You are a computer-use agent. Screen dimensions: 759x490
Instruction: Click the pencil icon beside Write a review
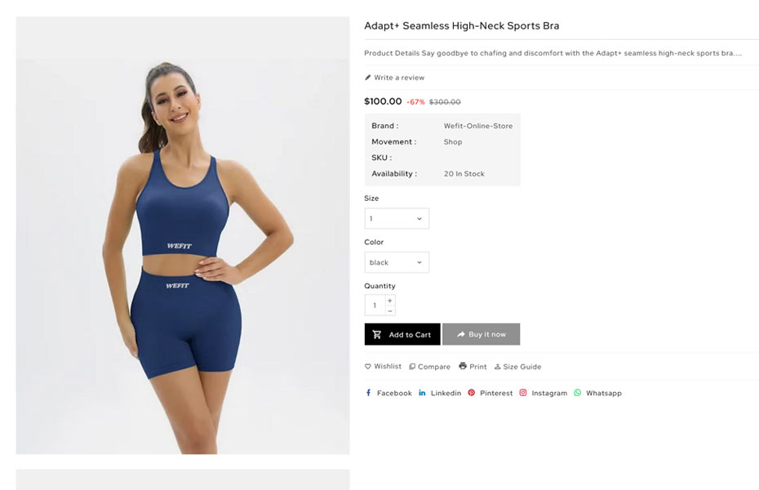click(x=368, y=78)
